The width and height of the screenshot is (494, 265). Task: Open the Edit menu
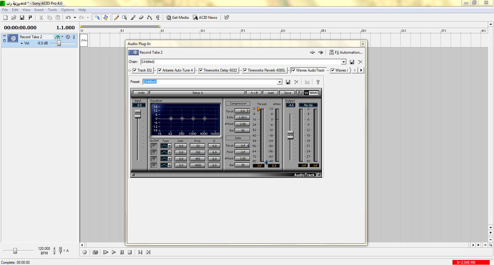(15, 10)
